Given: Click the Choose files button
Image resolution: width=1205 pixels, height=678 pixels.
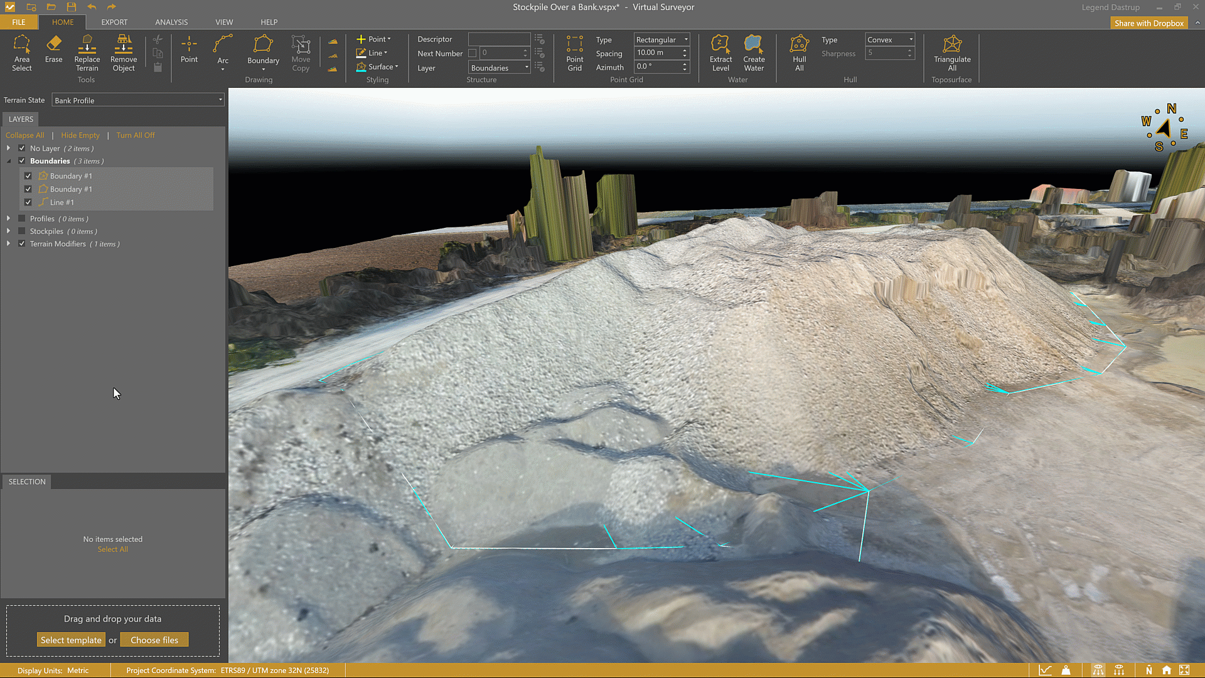Looking at the screenshot, I should click(x=154, y=640).
